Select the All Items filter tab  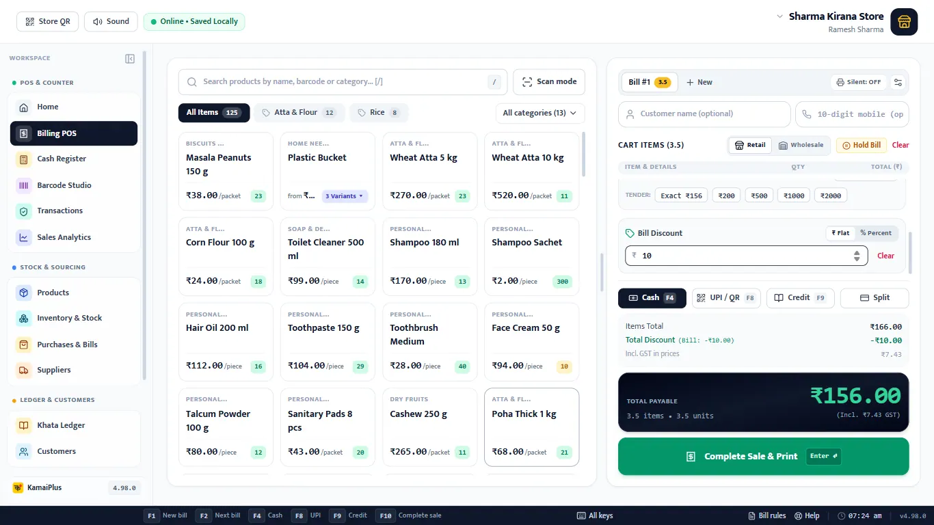[213, 113]
